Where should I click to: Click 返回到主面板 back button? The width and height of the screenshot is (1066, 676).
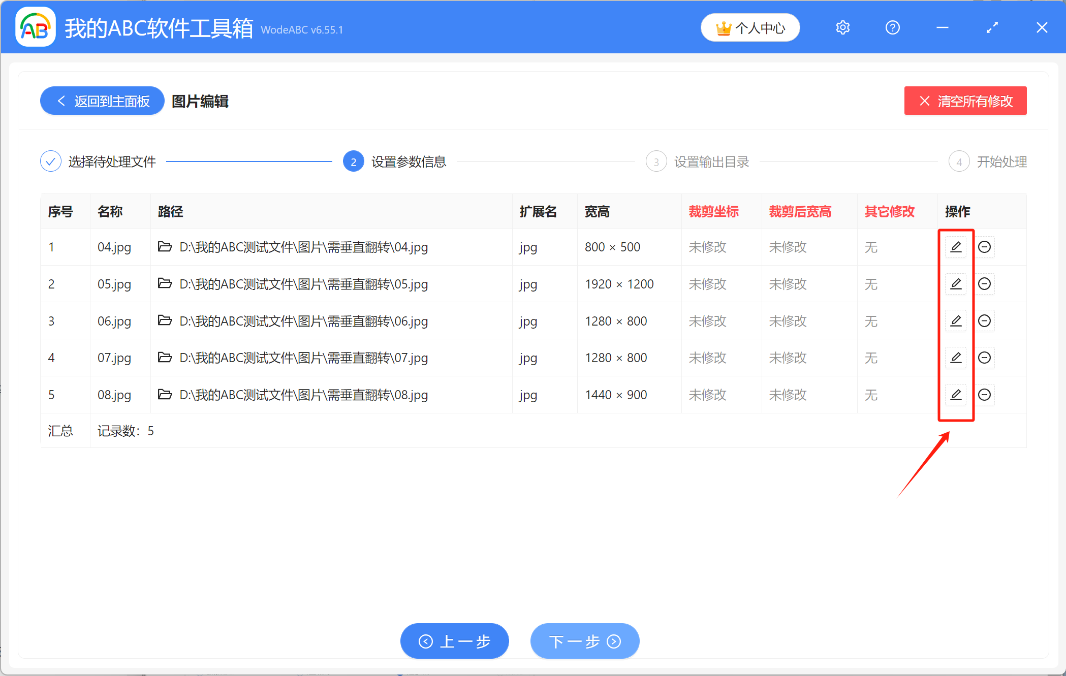click(x=103, y=101)
